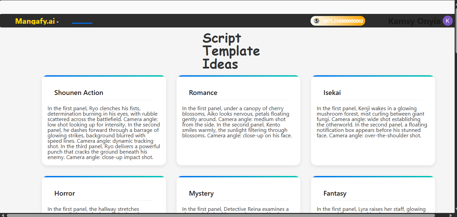Open the Mystery script template

click(238, 196)
